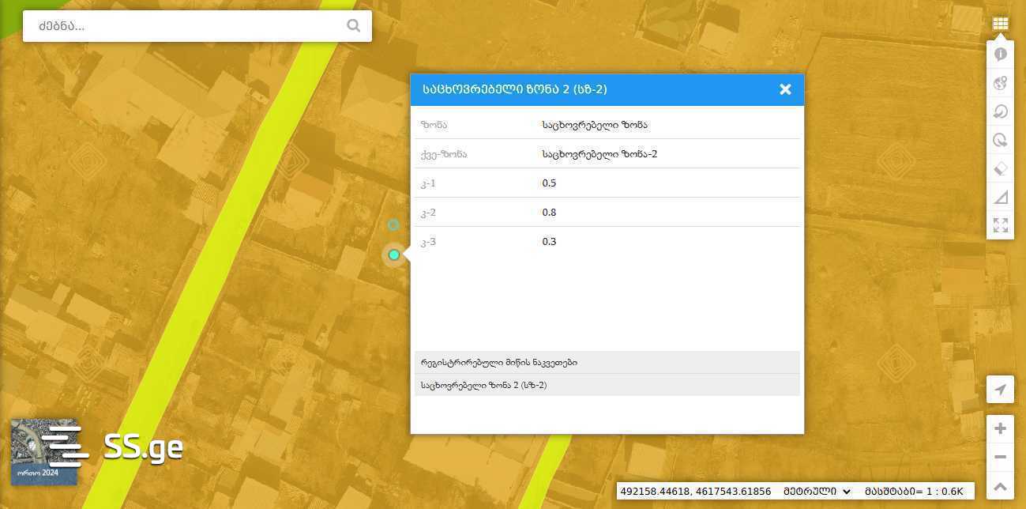Zoom out with the minus button
This screenshot has width=1026, height=509.
1000,457
